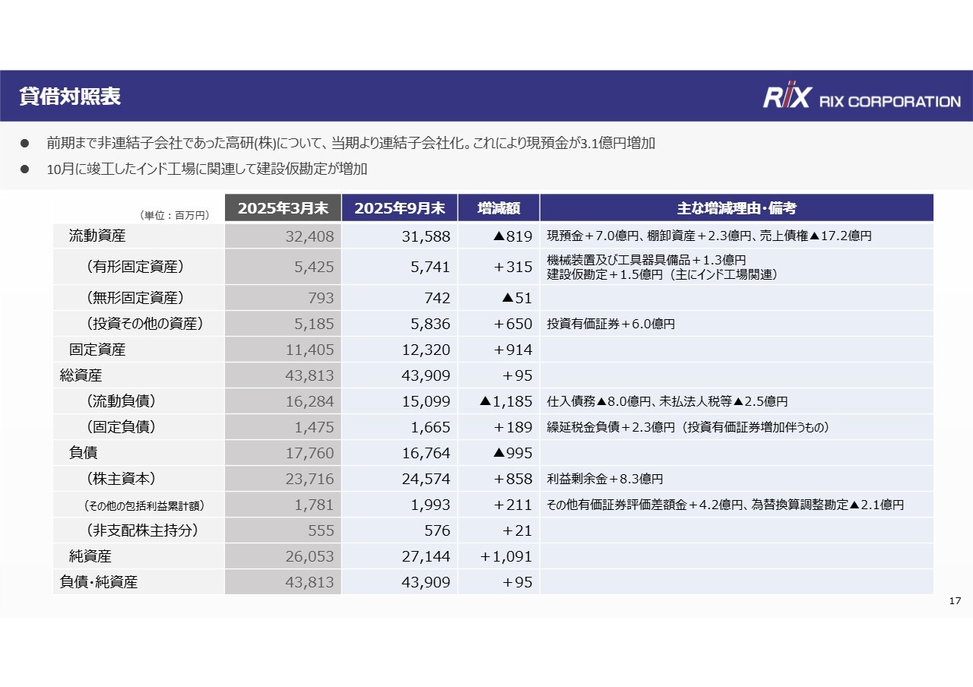Click the 総資産 row label
Image resolution: width=973 pixels, height=687 pixels.
(81, 375)
